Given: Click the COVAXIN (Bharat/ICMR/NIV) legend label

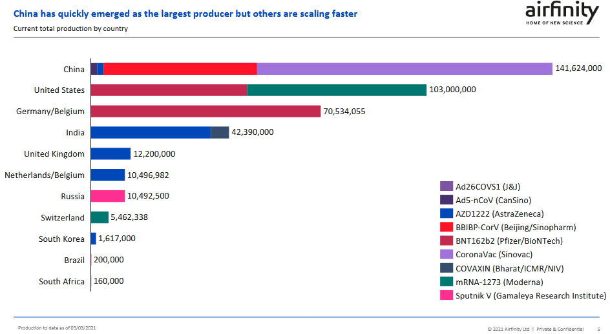Looking at the screenshot, I should tap(510, 268).
